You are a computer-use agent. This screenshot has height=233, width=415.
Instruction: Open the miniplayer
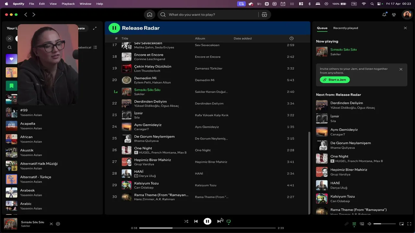[401, 224]
